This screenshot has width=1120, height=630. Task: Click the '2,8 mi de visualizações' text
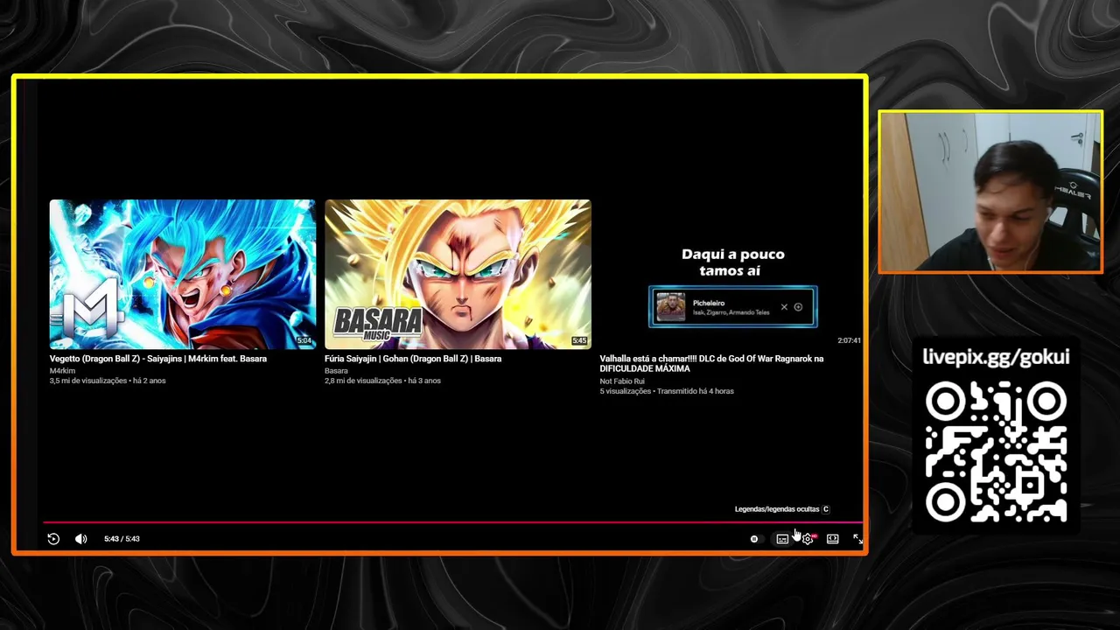(x=363, y=381)
